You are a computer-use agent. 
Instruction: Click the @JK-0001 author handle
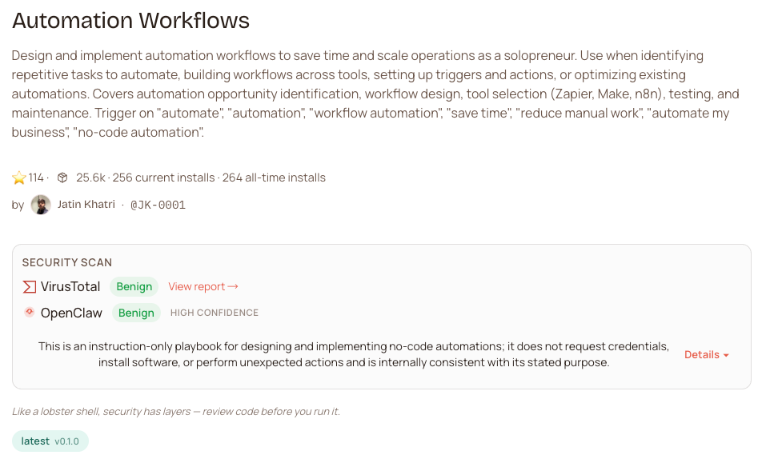coord(158,205)
